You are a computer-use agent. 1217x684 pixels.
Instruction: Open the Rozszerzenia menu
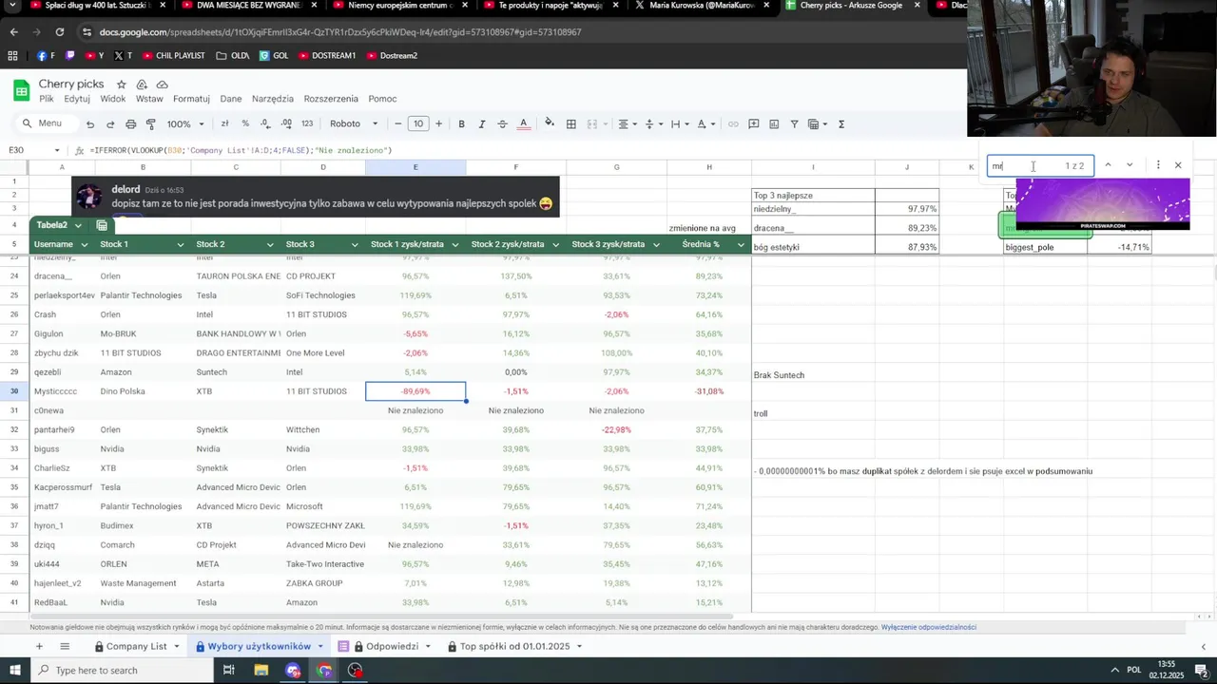point(331,99)
